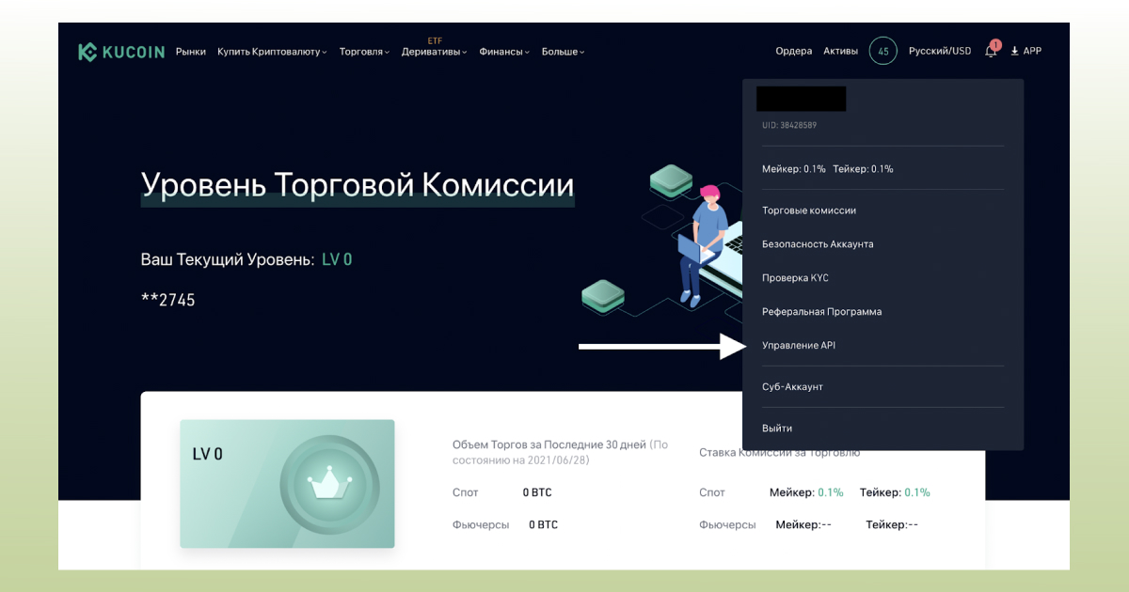
Task: Expand the Торговля dropdown
Action: [x=363, y=52]
